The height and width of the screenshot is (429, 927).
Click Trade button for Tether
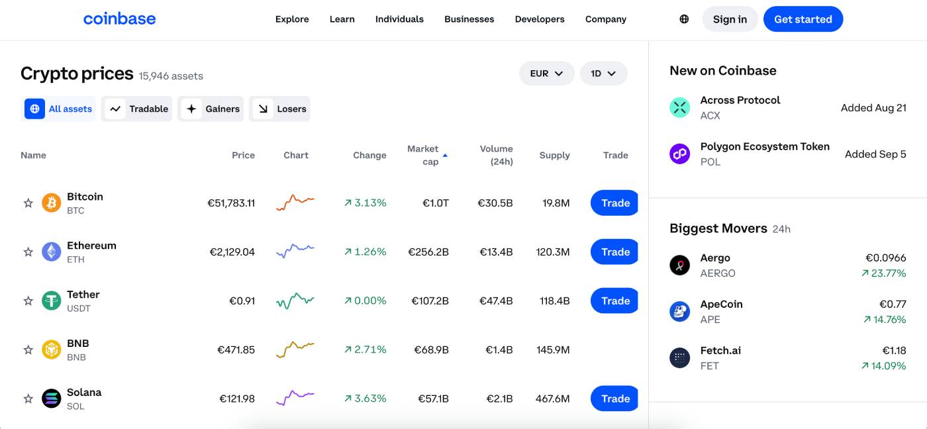pyautogui.click(x=614, y=301)
